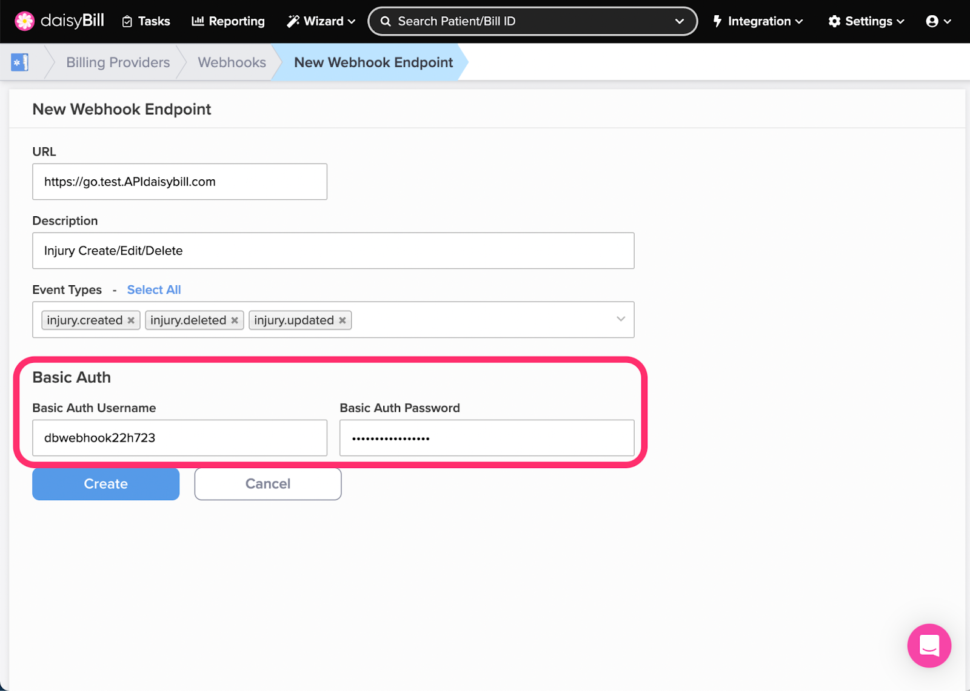Viewport: 970px width, 691px height.
Task: Click the Cancel button
Action: click(x=268, y=484)
